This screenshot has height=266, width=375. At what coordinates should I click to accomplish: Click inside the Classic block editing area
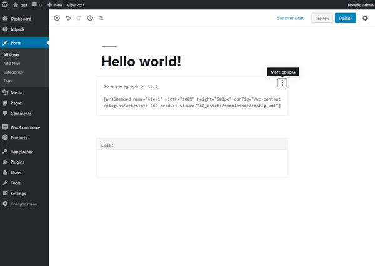tap(192, 164)
